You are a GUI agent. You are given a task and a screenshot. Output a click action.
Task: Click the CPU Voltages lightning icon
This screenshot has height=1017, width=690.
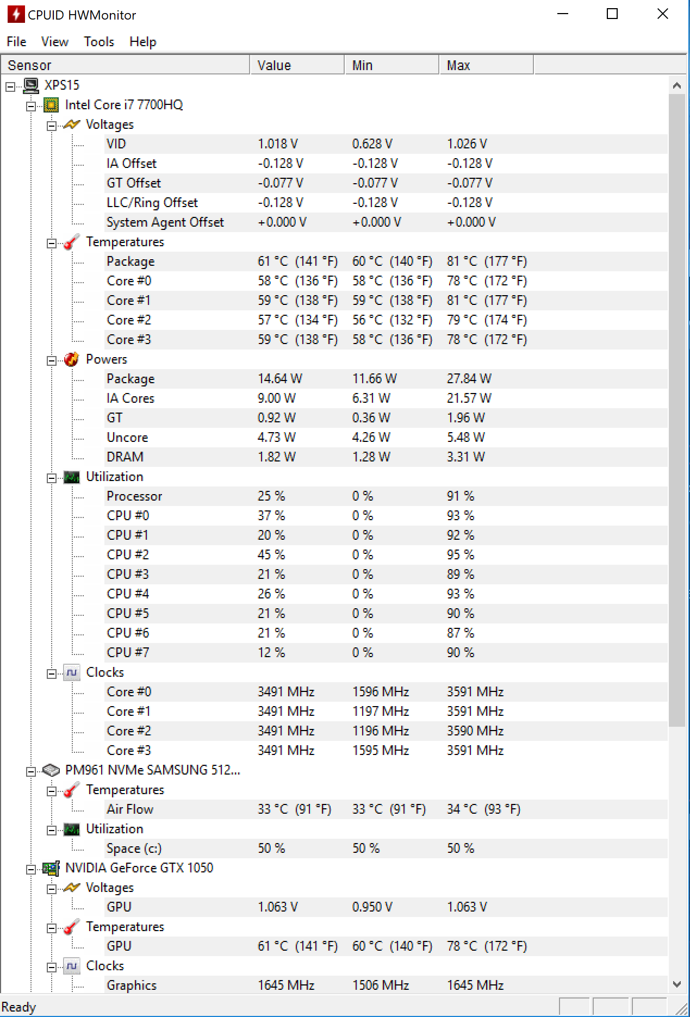pyautogui.click(x=72, y=124)
